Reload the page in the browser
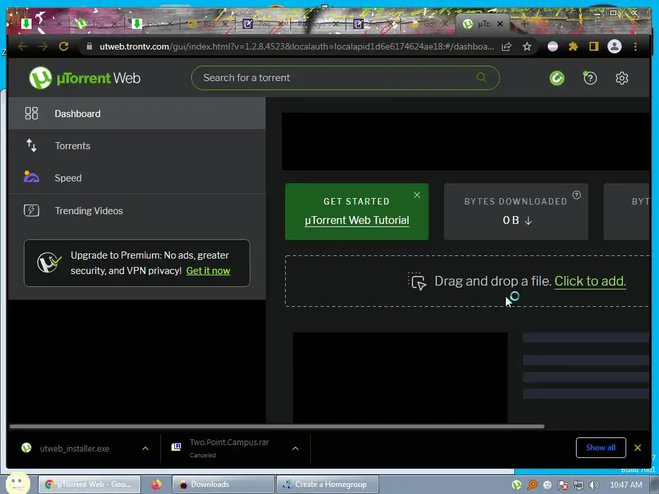659x494 pixels. tap(64, 46)
